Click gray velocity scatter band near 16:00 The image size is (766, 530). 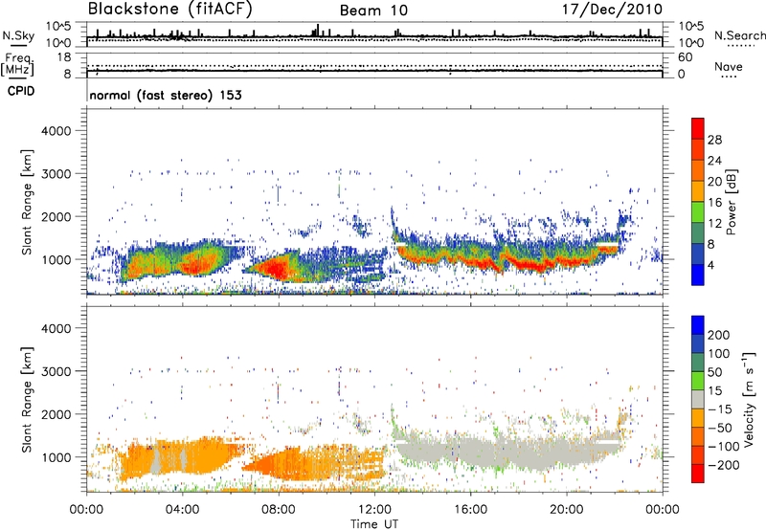[471, 450]
